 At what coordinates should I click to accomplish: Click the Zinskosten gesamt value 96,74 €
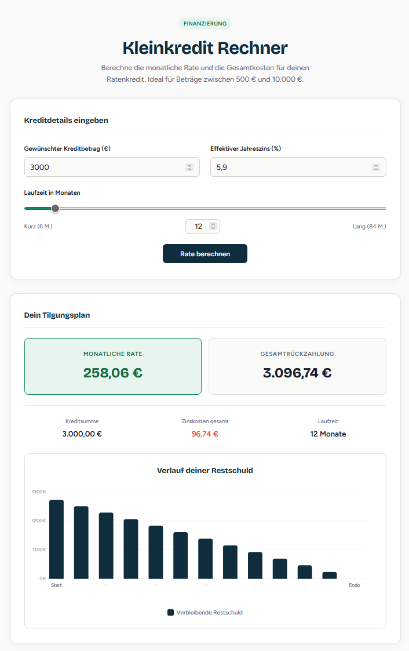pos(205,434)
